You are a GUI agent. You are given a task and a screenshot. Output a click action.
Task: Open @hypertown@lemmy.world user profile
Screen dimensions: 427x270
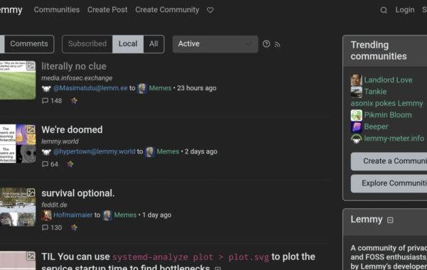click(94, 151)
